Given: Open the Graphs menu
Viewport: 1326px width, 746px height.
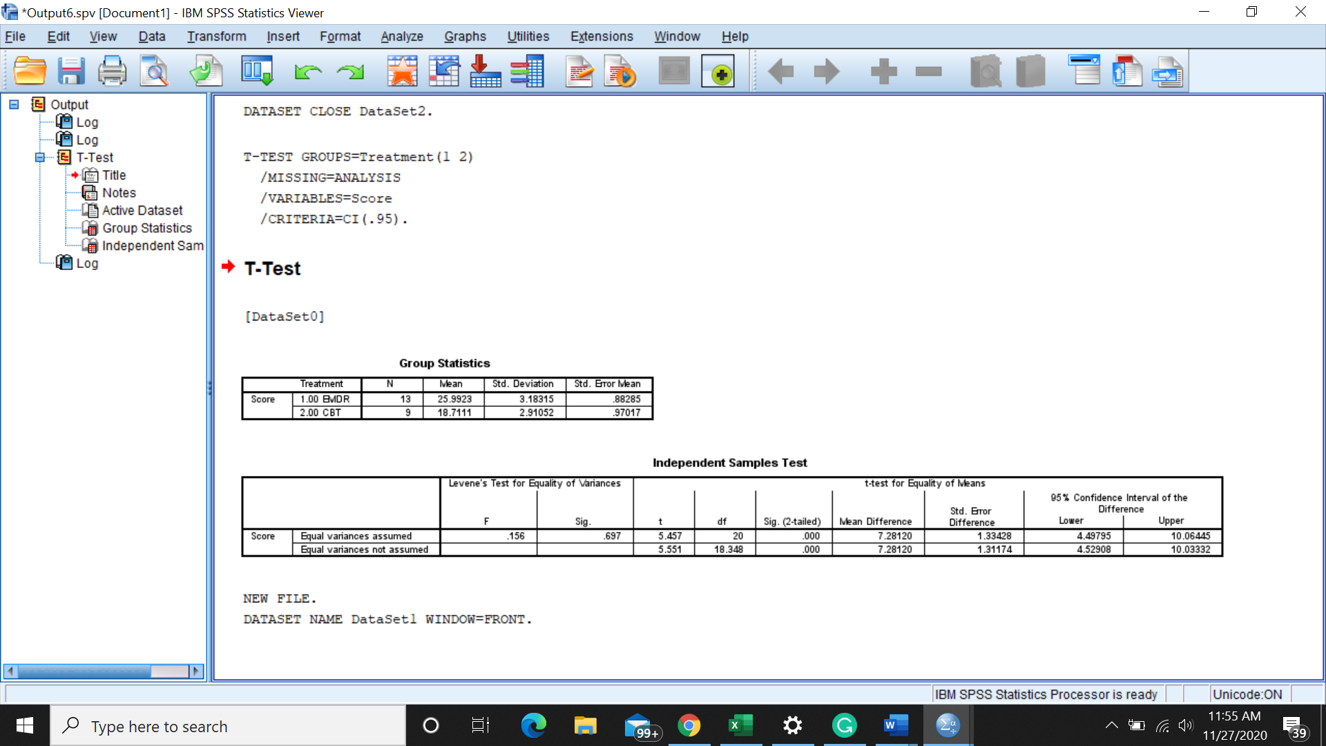Looking at the screenshot, I should coord(465,37).
